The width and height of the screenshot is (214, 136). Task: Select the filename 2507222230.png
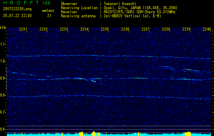coord(17,9)
